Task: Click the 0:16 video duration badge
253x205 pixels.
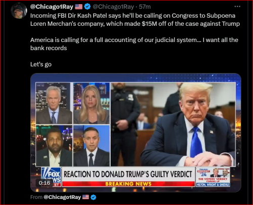Action: coord(45,183)
